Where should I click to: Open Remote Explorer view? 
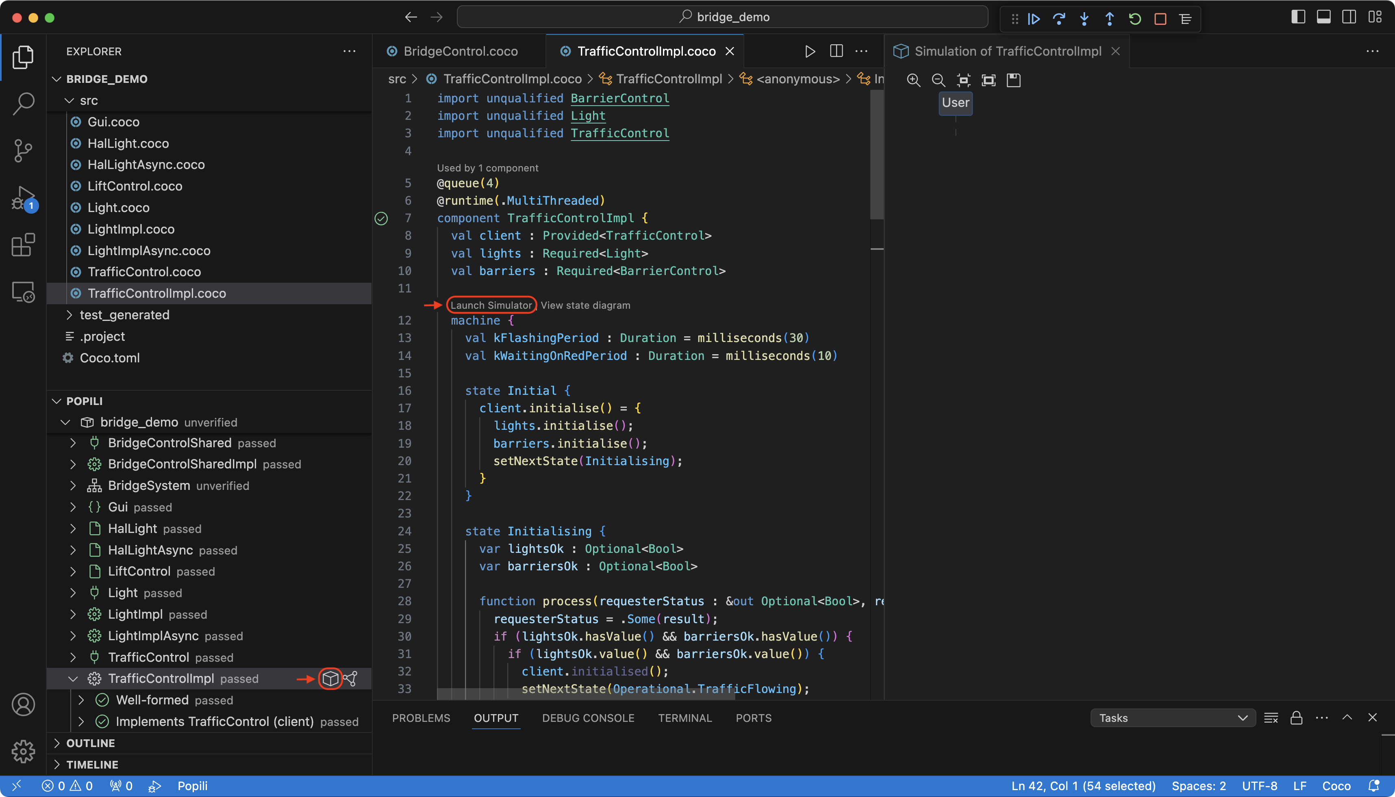23,292
